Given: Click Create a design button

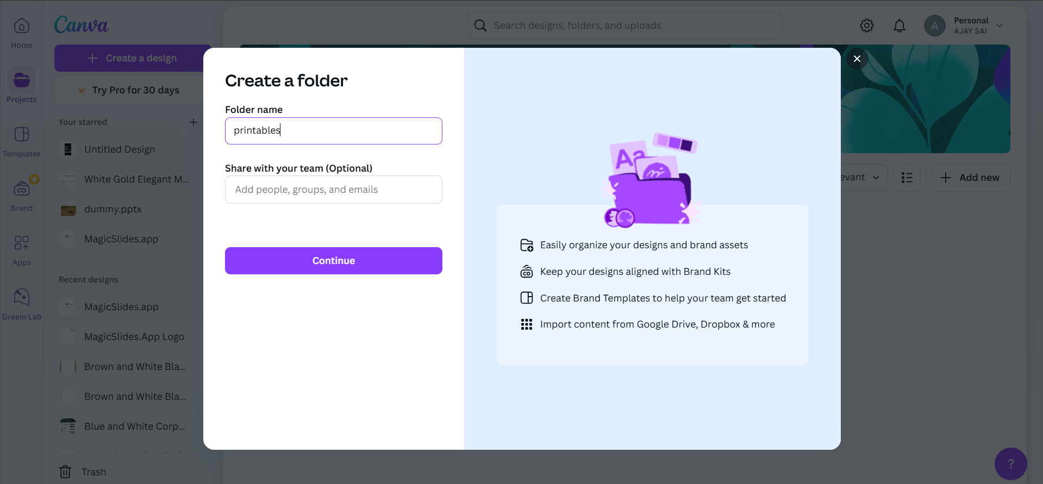Looking at the screenshot, I should pyautogui.click(x=133, y=58).
